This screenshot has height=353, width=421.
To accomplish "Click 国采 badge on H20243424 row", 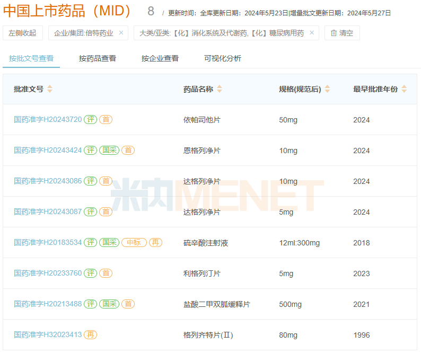I will [109, 151].
